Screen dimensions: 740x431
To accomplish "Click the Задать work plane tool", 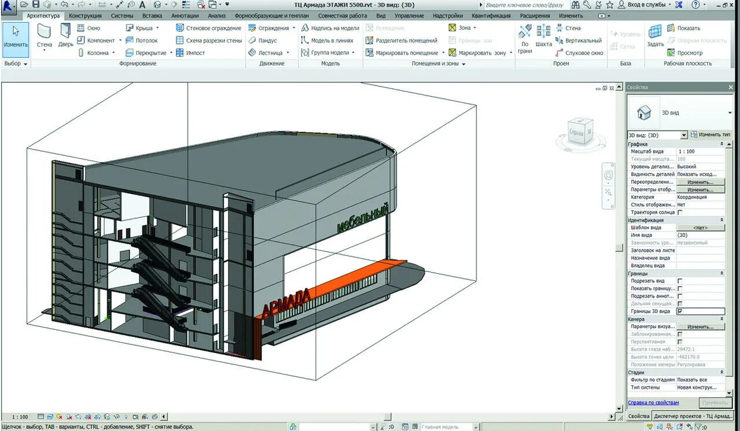I will point(655,36).
